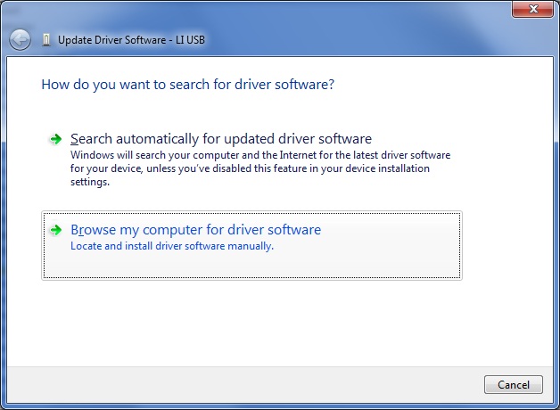The image size is (560, 410).
Task: Click 'for your device, unless you've disabled' line
Action: (x=250, y=168)
